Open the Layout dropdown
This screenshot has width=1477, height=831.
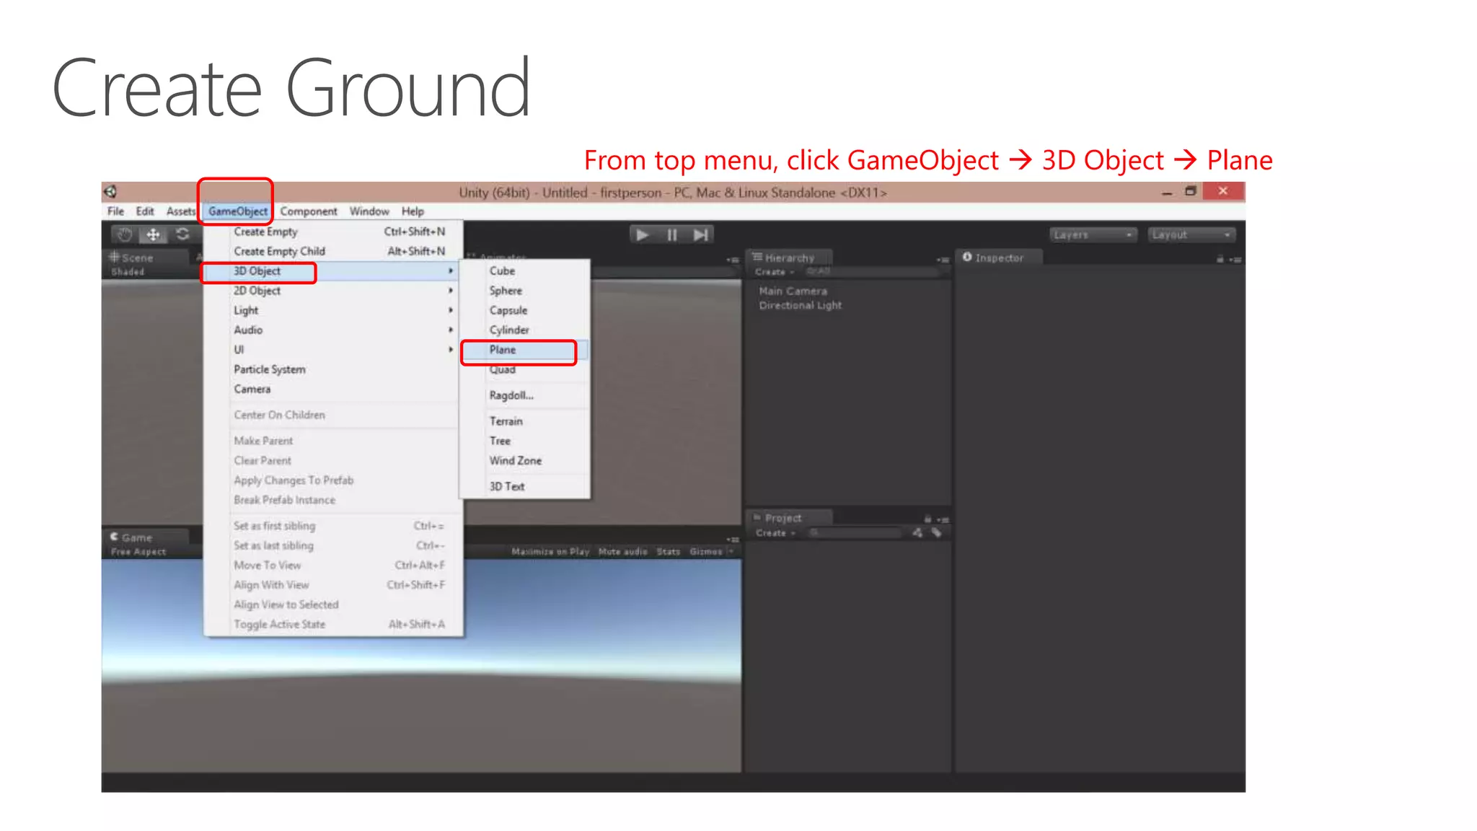pyautogui.click(x=1191, y=235)
